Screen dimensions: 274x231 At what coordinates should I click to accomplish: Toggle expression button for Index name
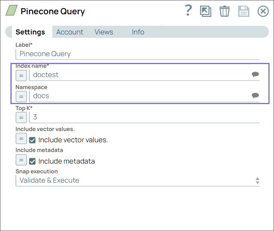coord(21,76)
